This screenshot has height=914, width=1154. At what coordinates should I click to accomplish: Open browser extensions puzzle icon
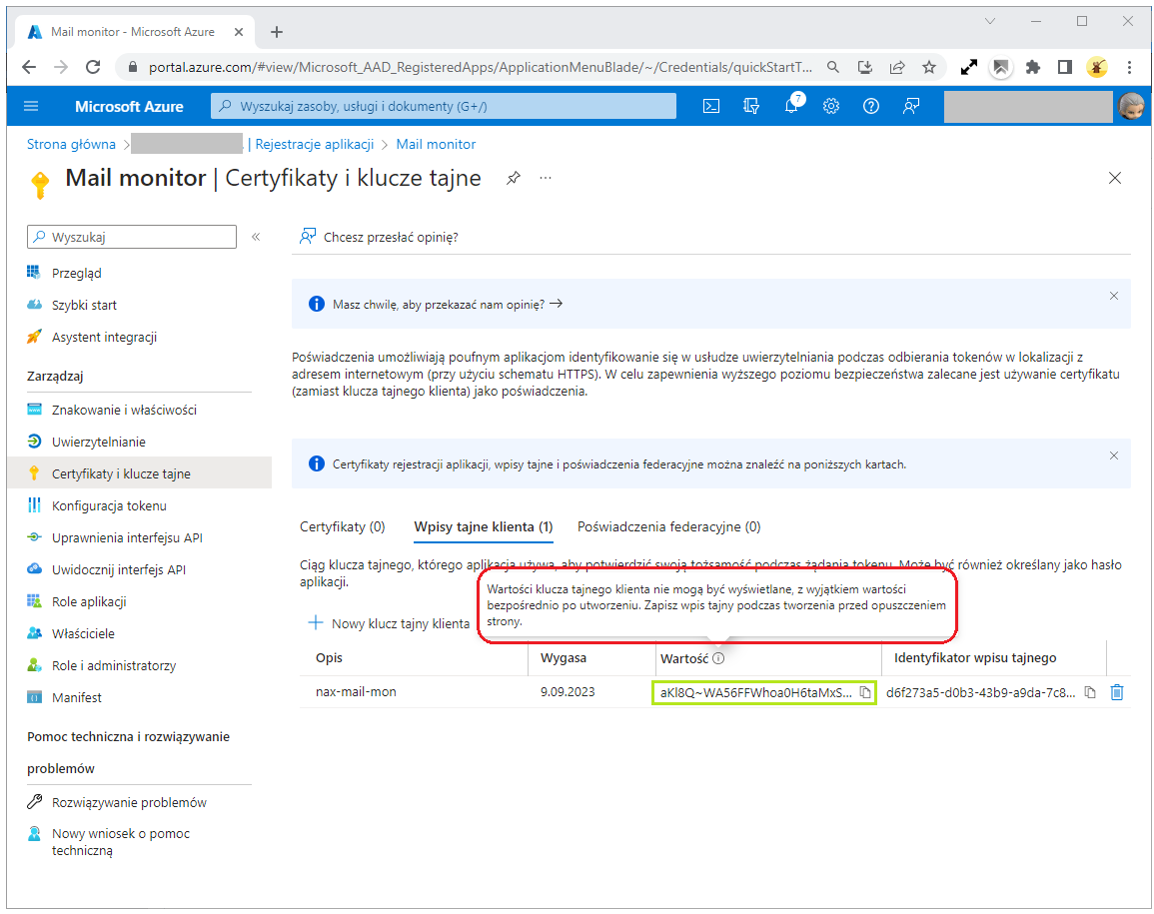coord(1032,67)
